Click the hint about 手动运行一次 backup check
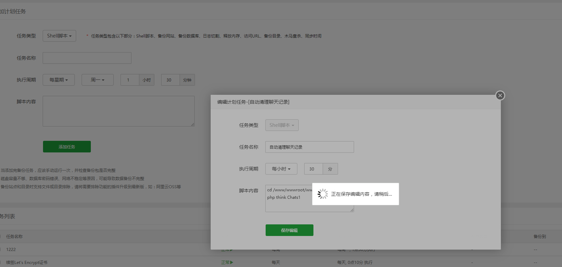The image size is (562, 267). click(x=58, y=170)
